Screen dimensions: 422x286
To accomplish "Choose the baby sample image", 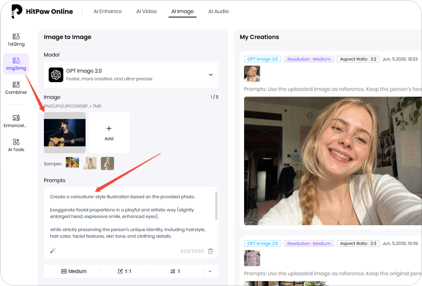I will [x=90, y=163].
